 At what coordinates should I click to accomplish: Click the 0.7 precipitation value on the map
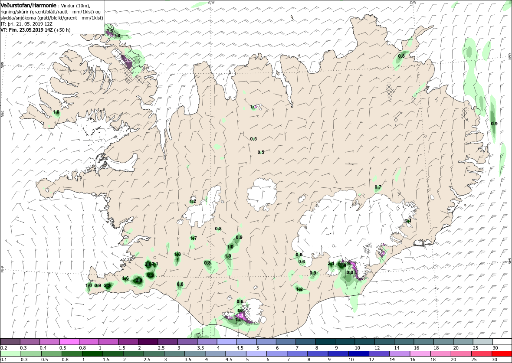coord(378,187)
